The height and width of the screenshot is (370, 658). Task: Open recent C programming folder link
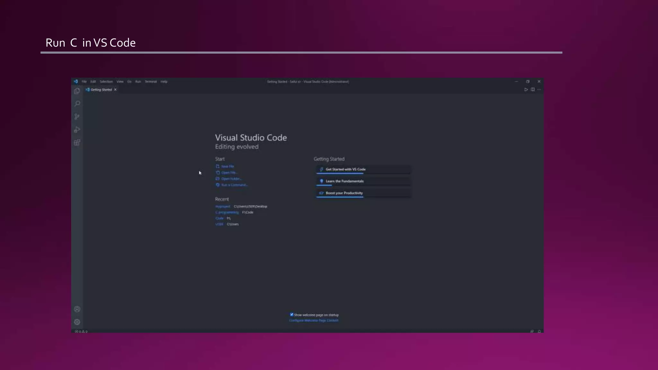point(227,212)
